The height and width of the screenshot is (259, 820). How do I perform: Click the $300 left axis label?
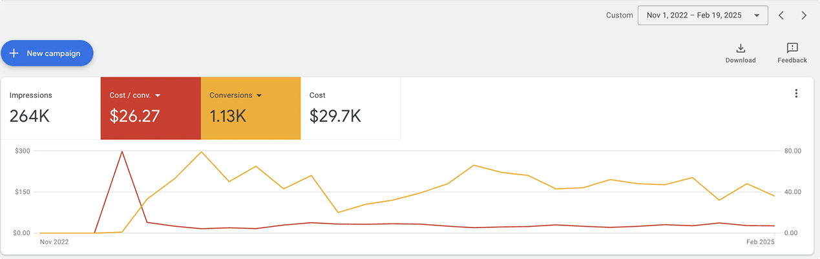point(23,151)
